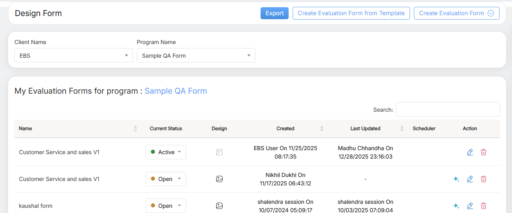Open design view for kaushal form

click(x=219, y=206)
